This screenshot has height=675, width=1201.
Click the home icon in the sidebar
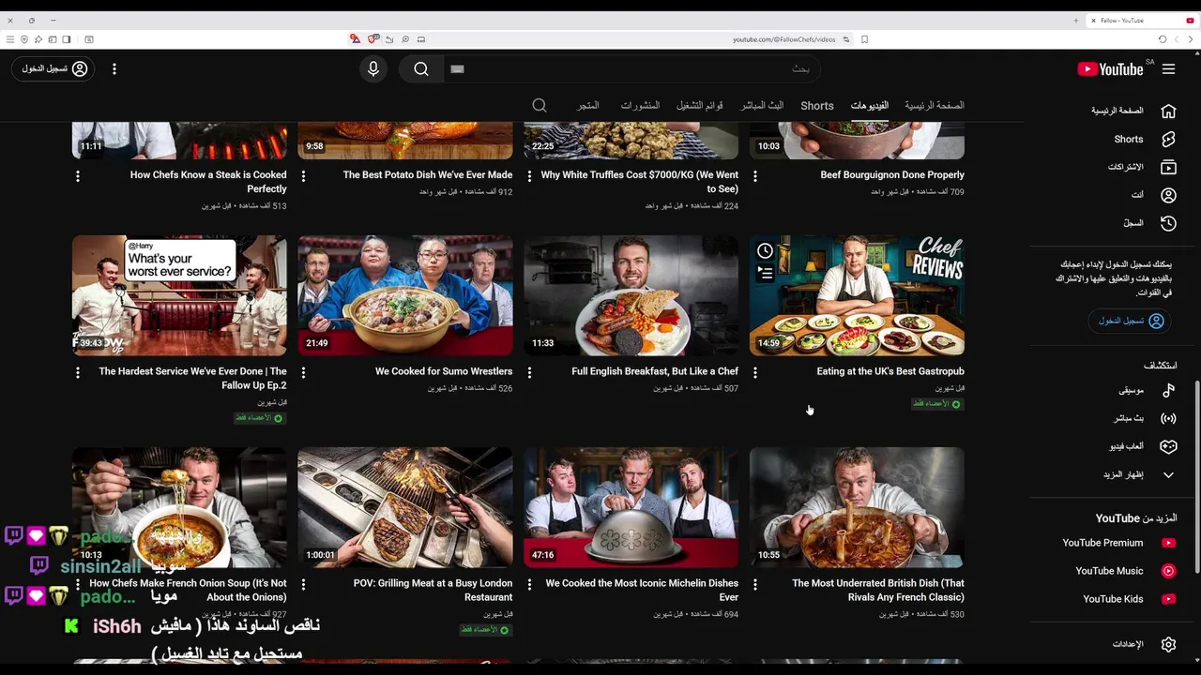[1168, 111]
